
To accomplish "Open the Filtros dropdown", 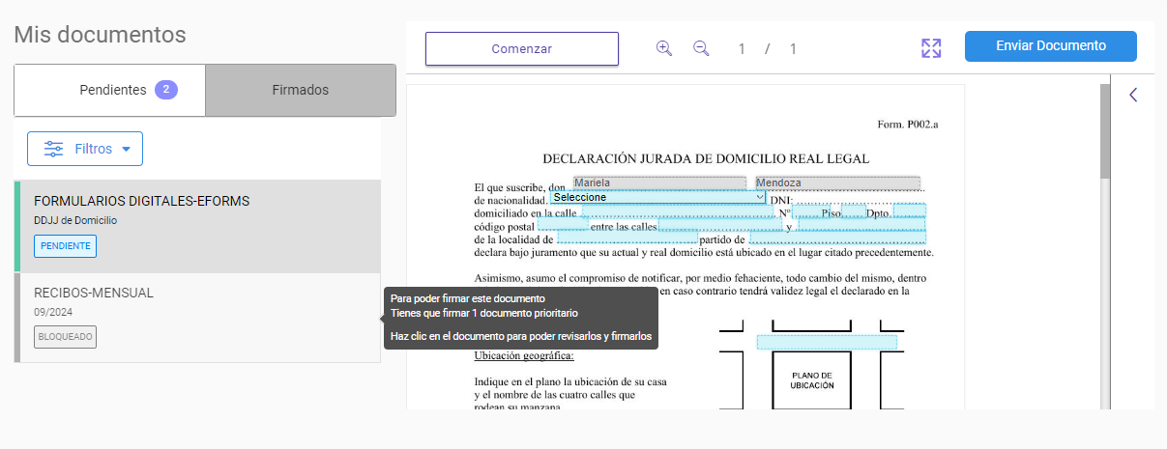I will (x=85, y=149).
